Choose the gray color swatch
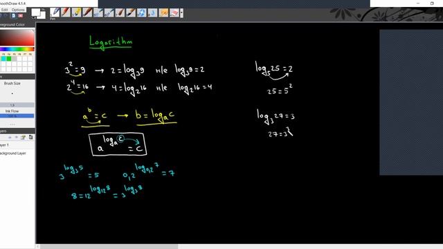The width and height of the screenshot is (443, 249). [14, 59]
